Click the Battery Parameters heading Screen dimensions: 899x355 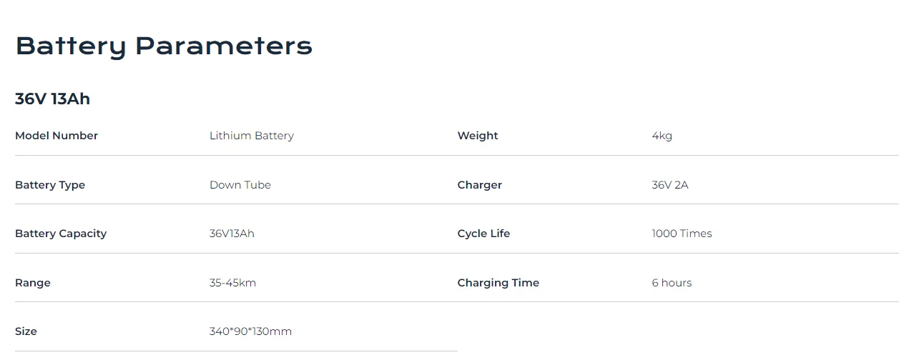[x=164, y=46]
